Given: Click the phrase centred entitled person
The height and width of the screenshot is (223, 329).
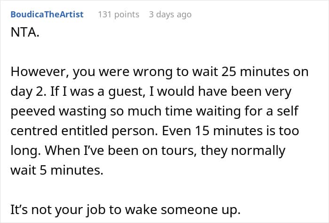Looking at the screenshot, I should point(84,131).
